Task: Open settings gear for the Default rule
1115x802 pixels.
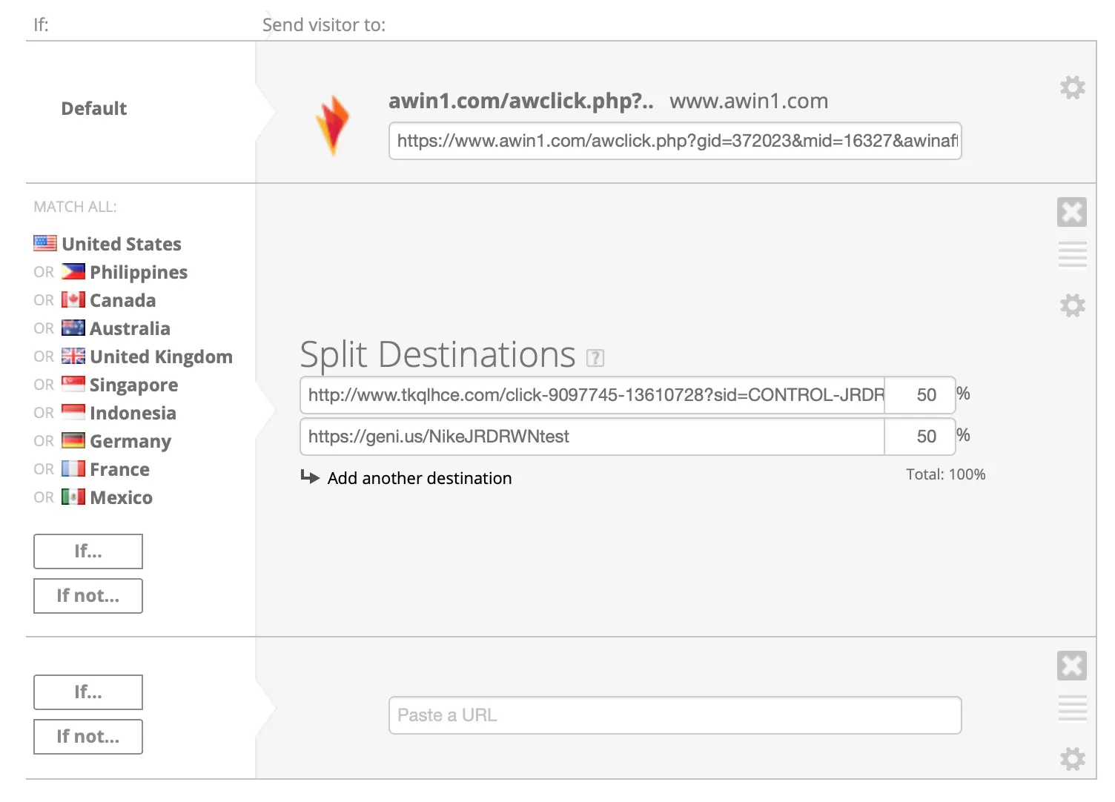Action: pos(1072,87)
